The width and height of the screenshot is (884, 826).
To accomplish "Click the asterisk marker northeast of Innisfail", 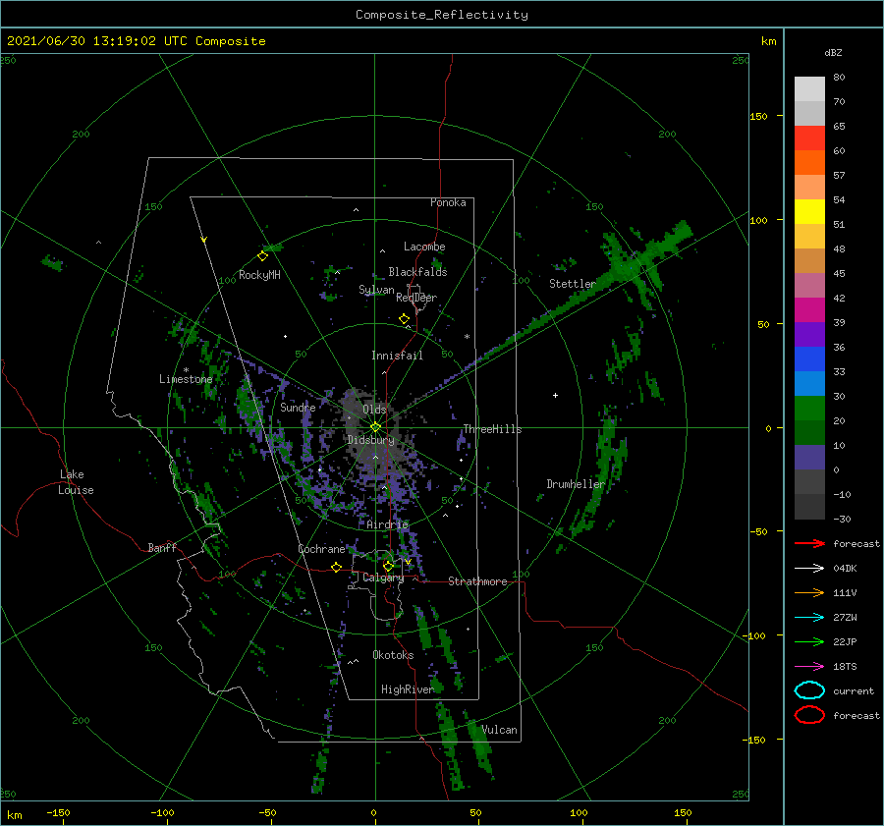I will (x=467, y=337).
